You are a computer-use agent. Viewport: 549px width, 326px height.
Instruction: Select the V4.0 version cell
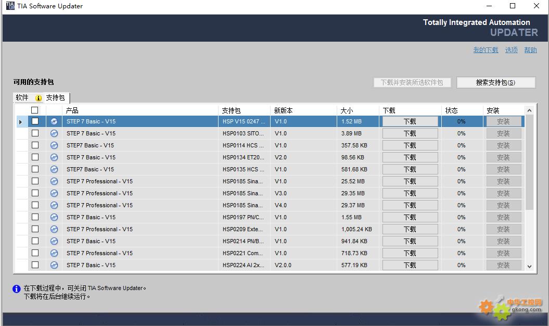point(303,205)
